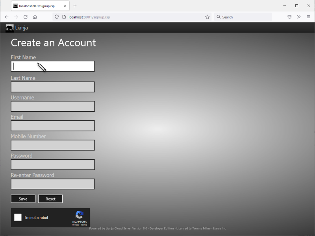Click the forward navigation arrow

tap(16, 17)
